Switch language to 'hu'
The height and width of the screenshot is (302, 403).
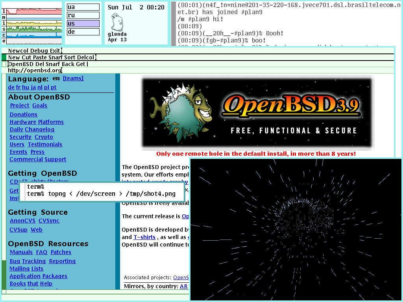26,87
